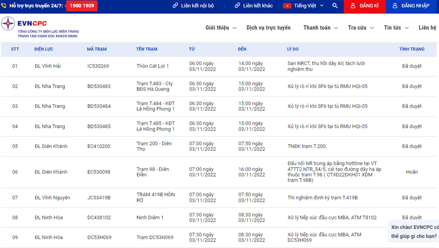The width and height of the screenshot is (439, 248).
Task: Click the TÌNH TRẠNG column header
Action: [x=412, y=49]
